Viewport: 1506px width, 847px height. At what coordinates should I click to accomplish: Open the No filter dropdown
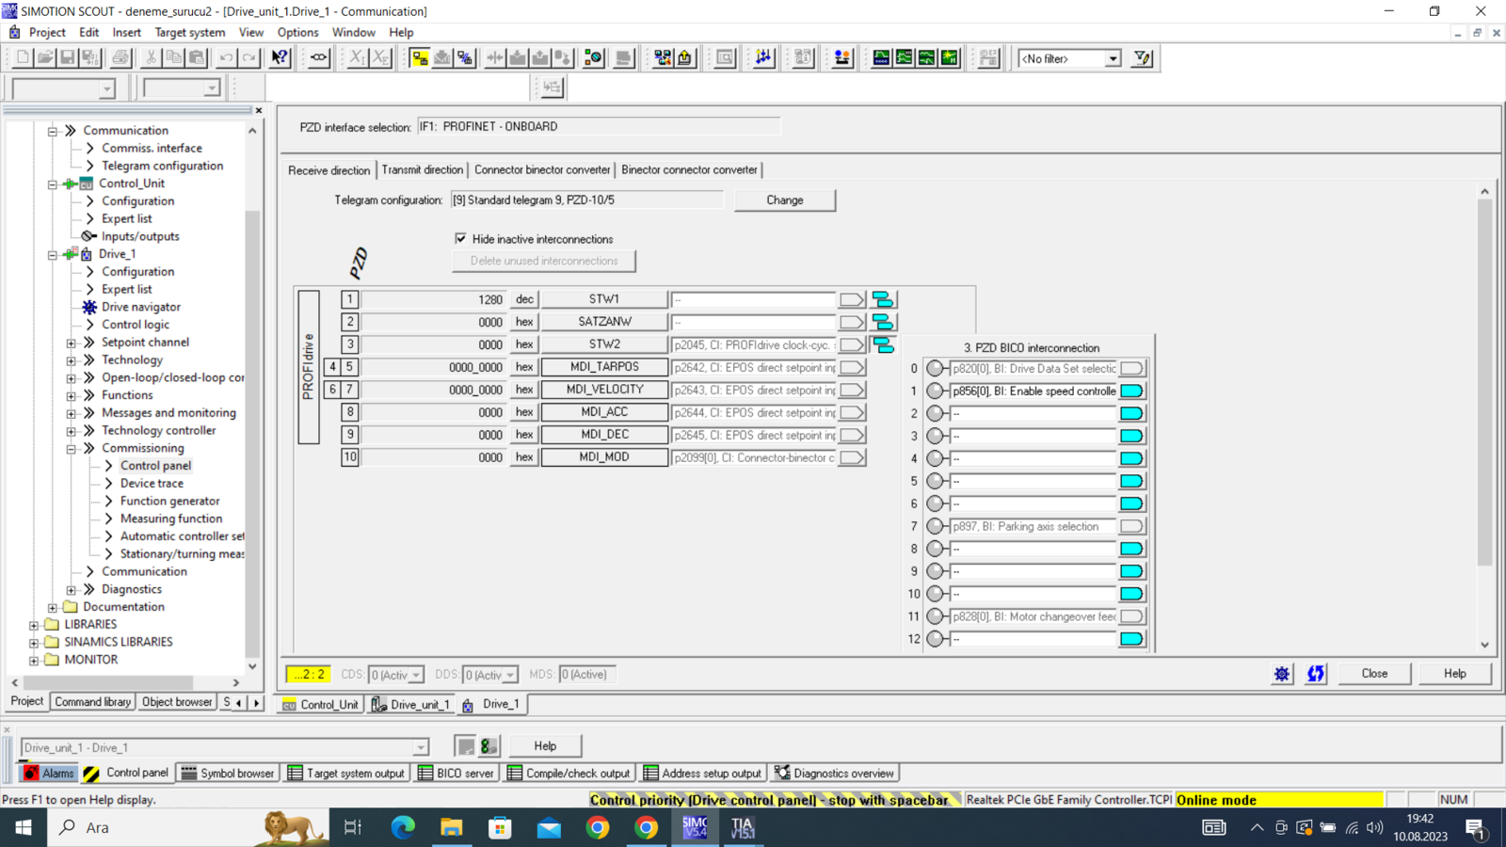click(1113, 58)
